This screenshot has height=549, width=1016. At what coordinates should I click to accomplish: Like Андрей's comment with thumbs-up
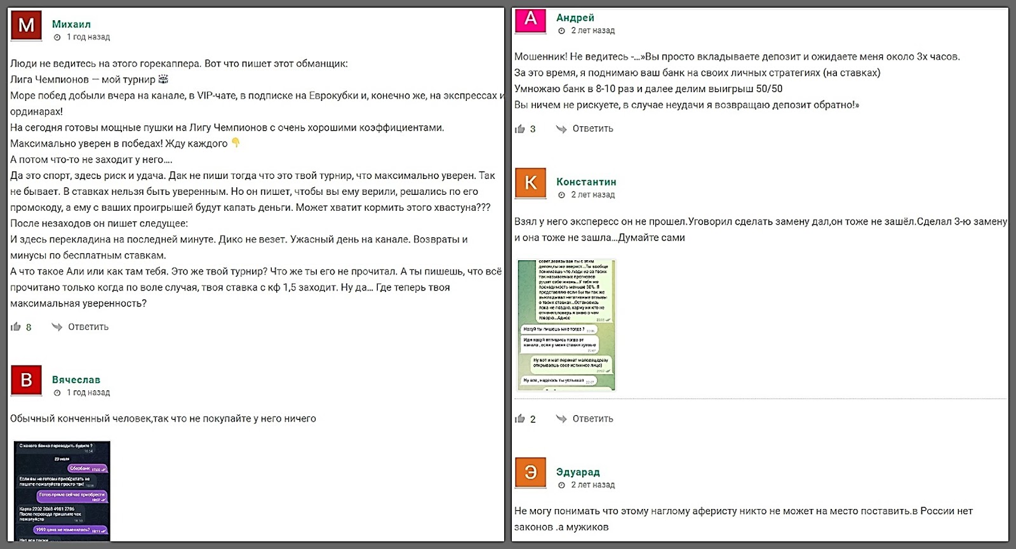pos(520,129)
